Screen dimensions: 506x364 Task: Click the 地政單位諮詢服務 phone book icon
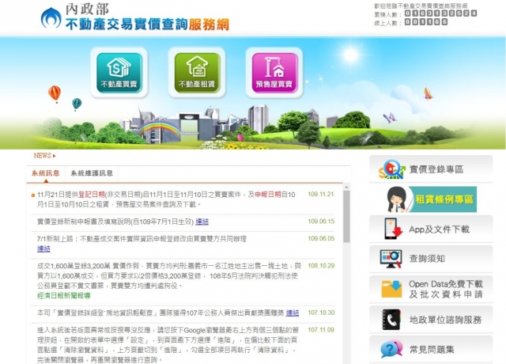coord(391,319)
